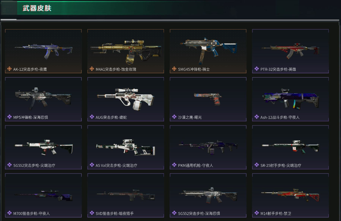Click the SVD狙击步枪-暗夜猎手 label
The image size is (341, 221).
tap(114, 213)
